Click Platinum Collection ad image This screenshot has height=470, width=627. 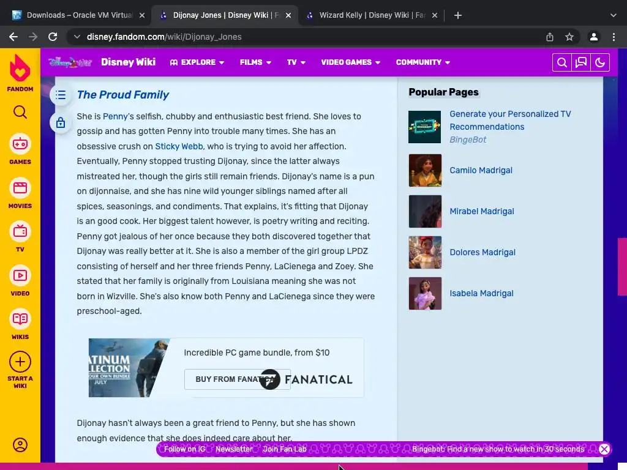pos(129,368)
